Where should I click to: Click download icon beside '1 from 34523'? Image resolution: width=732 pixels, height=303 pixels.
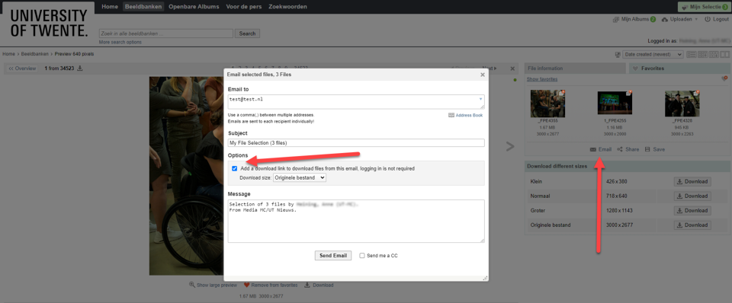[x=80, y=69]
